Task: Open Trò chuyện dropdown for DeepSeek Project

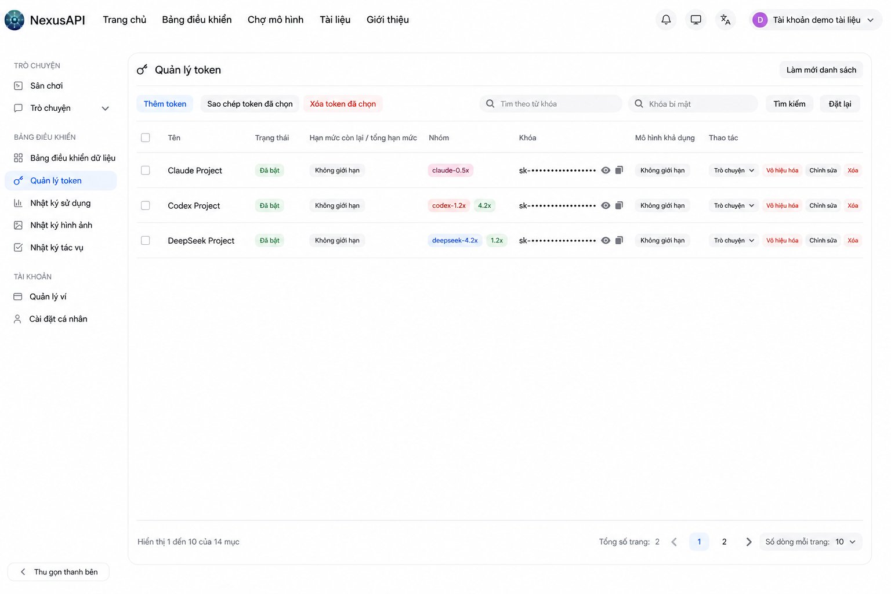Action: point(734,240)
